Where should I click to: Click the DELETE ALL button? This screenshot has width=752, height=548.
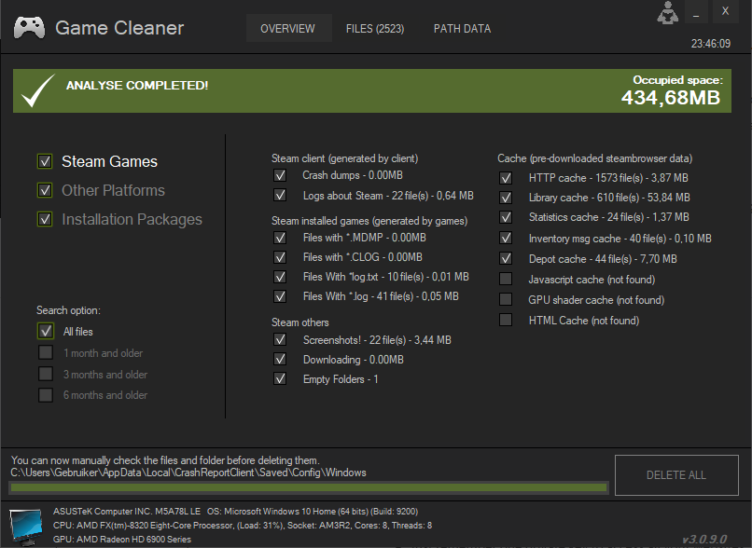coord(676,474)
